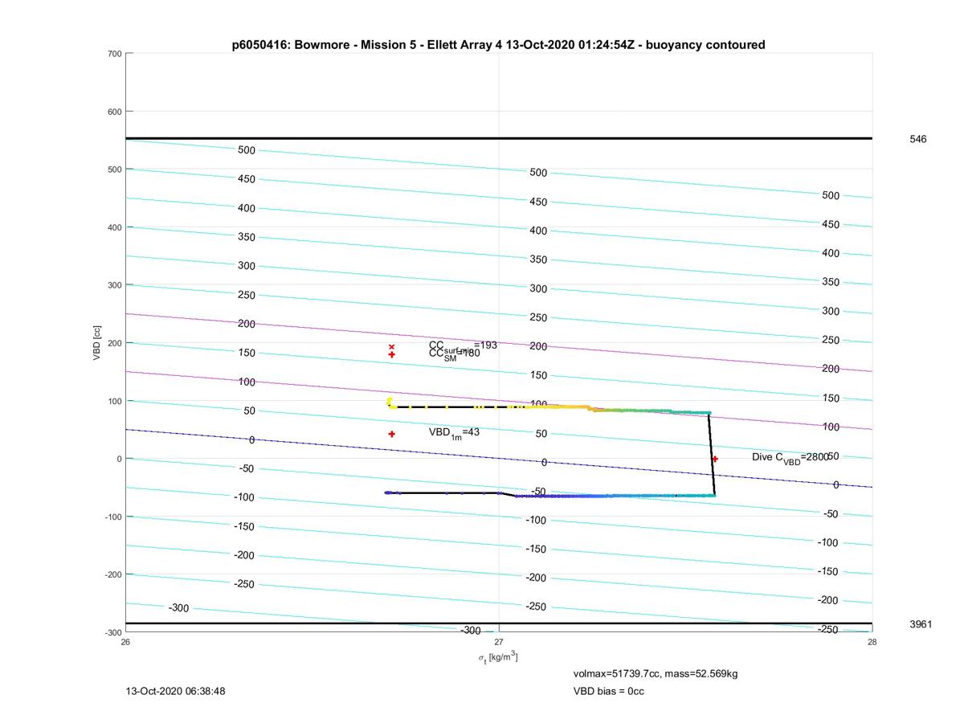
Task: Click the 'Dive C VBD =2800' annotation
Action: click(x=790, y=457)
